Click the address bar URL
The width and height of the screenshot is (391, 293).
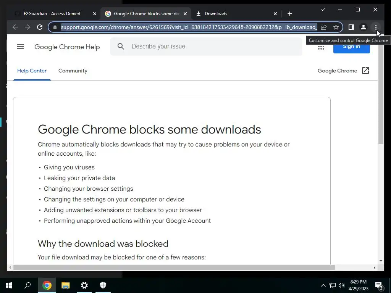(x=189, y=27)
